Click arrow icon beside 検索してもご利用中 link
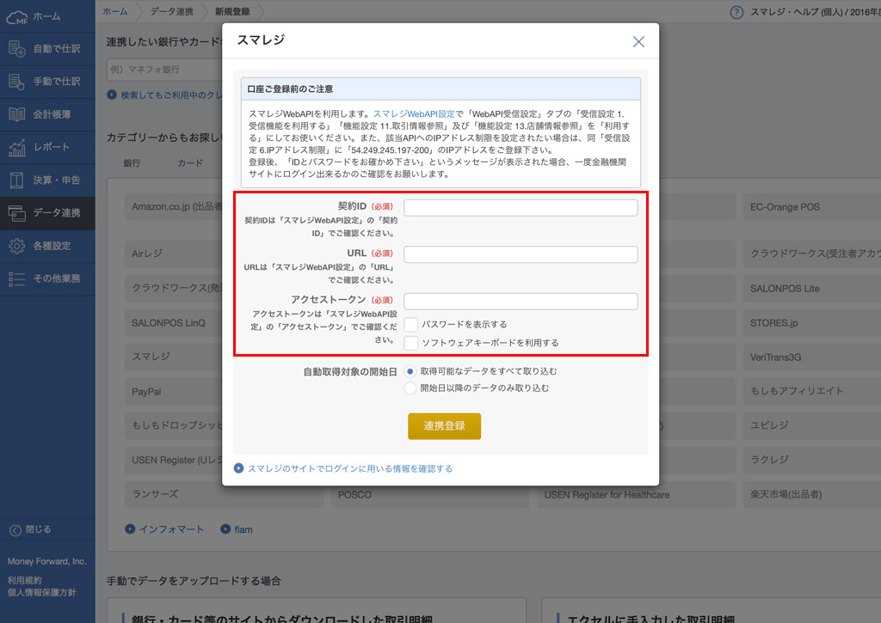This screenshot has width=881, height=623. (112, 95)
